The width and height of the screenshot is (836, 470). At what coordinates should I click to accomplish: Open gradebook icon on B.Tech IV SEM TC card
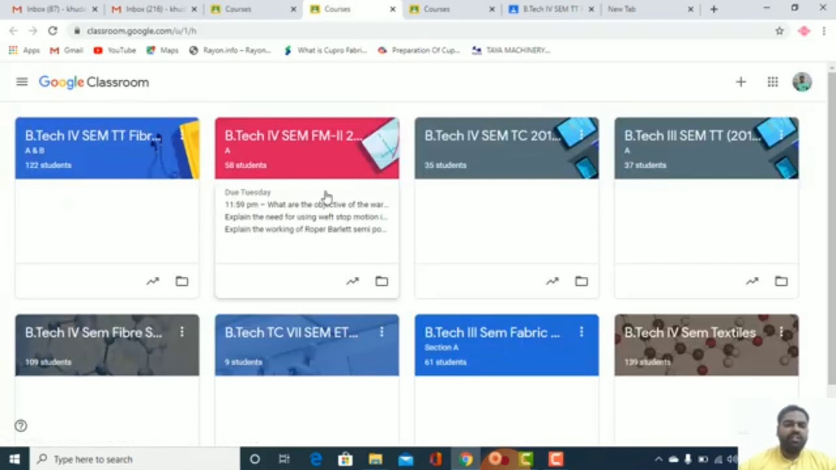click(x=552, y=281)
